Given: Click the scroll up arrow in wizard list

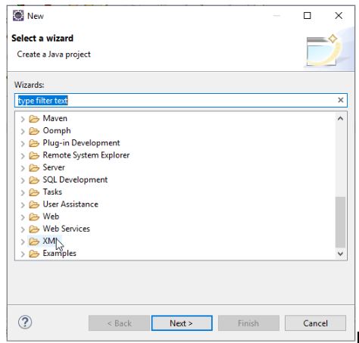Looking at the screenshot, I should pyautogui.click(x=340, y=118).
